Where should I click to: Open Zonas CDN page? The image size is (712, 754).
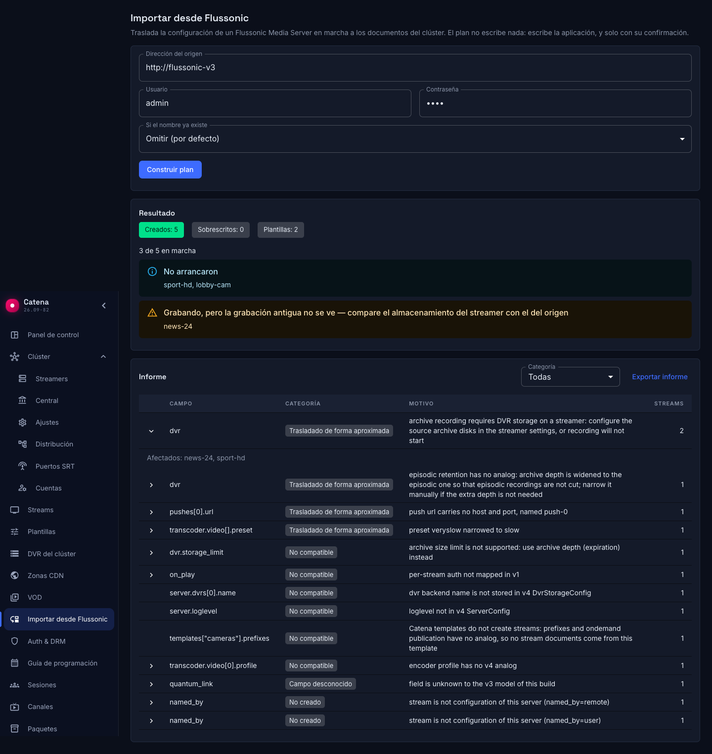(59, 576)
